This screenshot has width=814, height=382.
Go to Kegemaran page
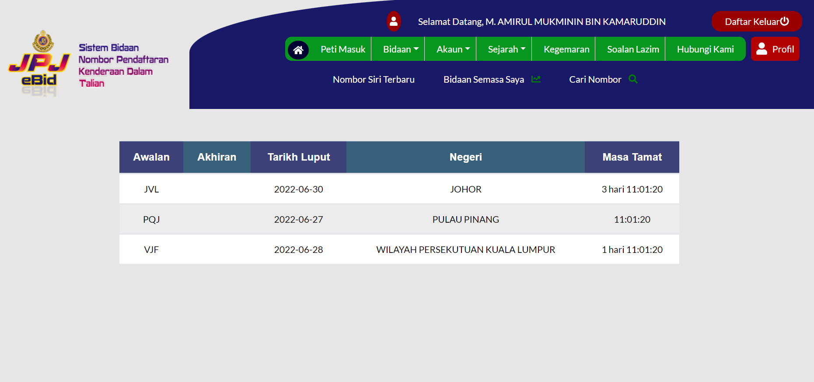click(x=566, y=49)
